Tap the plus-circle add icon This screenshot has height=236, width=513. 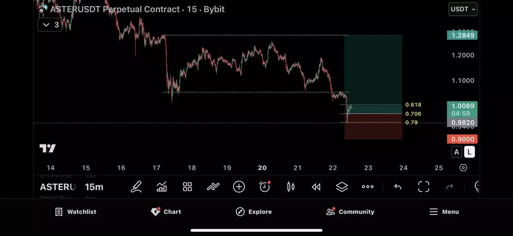pyautogui.click(x=239, y=187)
